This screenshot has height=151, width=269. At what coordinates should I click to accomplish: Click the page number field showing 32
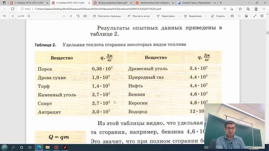tap(13, 16)
